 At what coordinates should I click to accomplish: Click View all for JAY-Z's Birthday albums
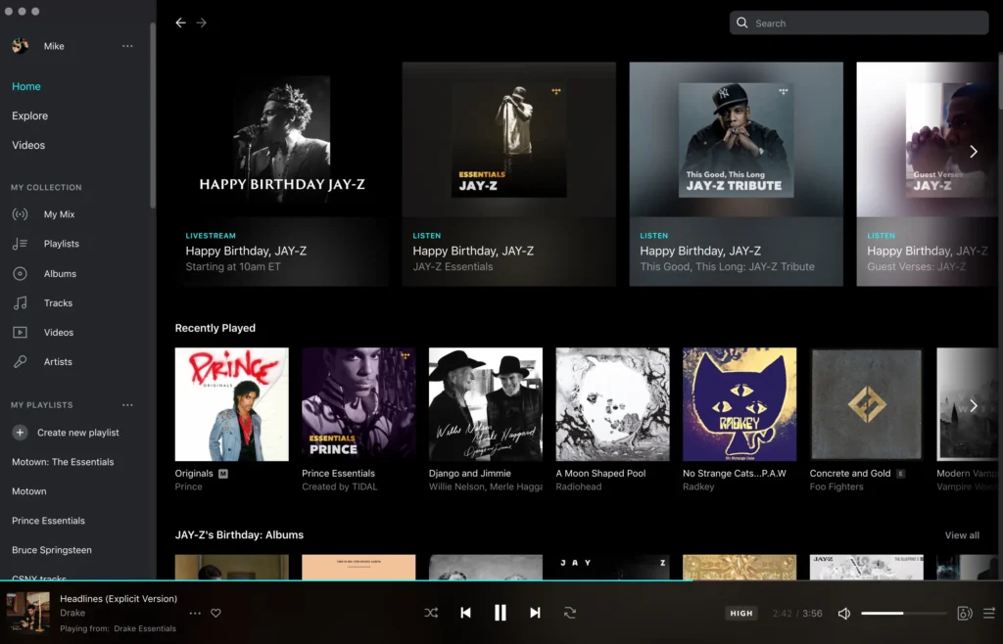coord(961,535)
